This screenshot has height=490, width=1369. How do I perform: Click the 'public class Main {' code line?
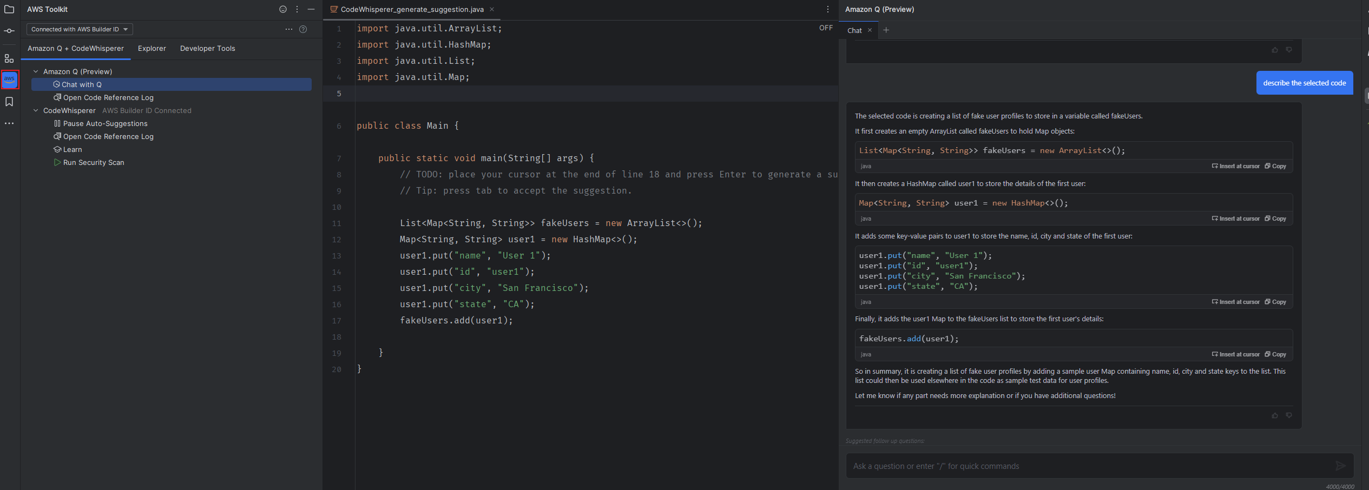(x=408, y=125)
